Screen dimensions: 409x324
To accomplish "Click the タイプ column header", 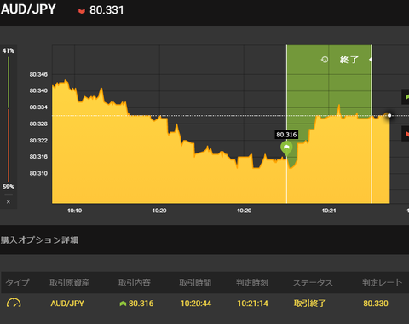I will point(17,282).
